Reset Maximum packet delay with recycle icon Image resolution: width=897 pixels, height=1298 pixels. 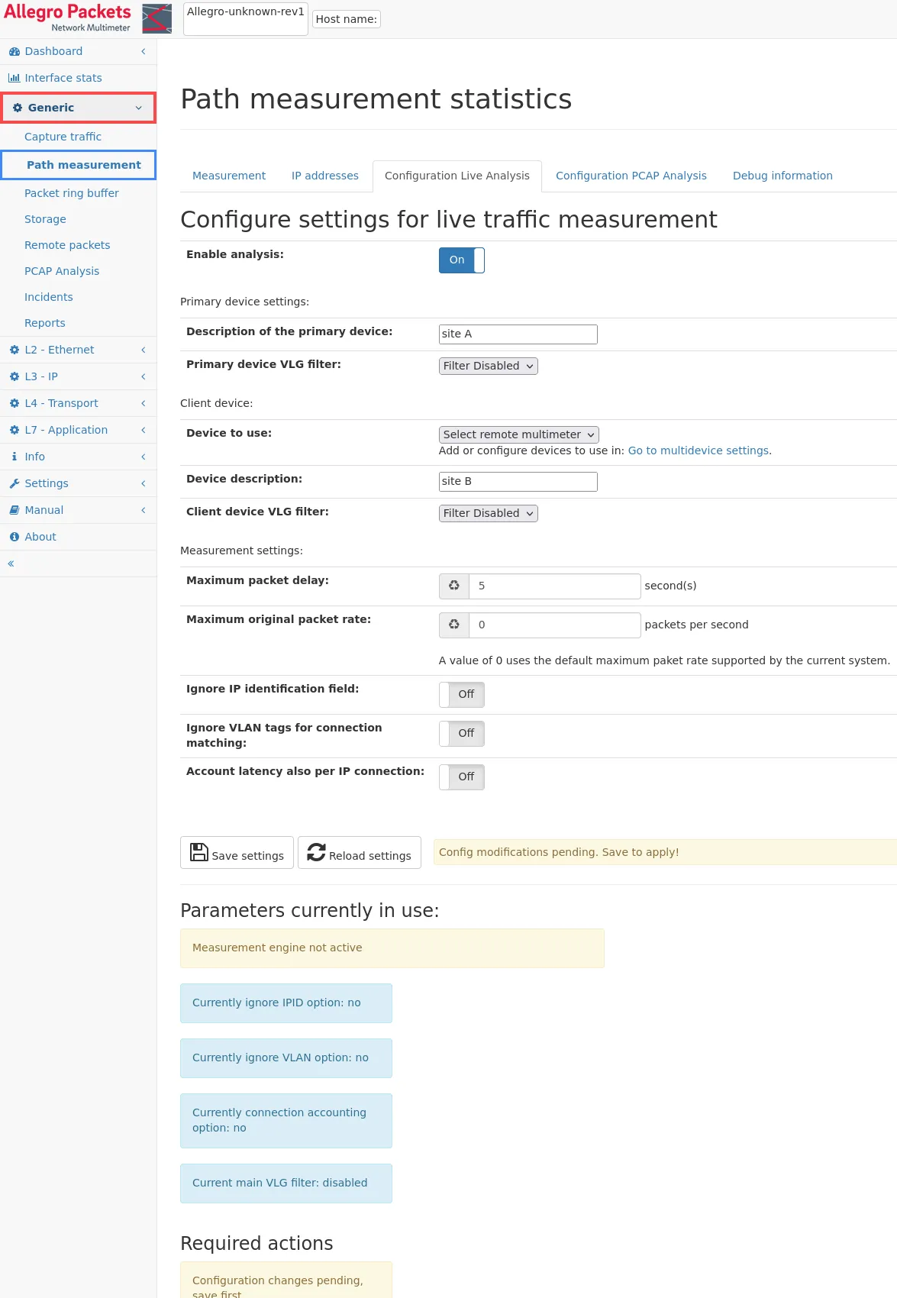(x=454, y=586)
